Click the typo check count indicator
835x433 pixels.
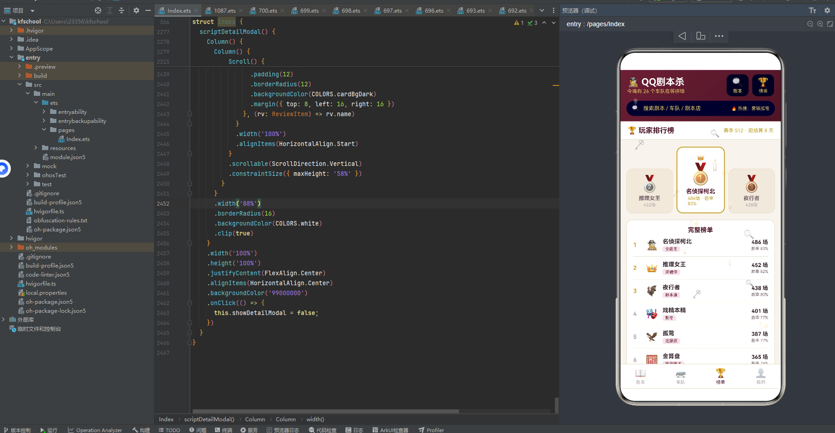coord(532,23)
